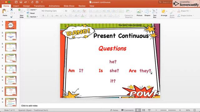Toggle Normal view button in status bar

pyautogui.click(x=138, y=110)
